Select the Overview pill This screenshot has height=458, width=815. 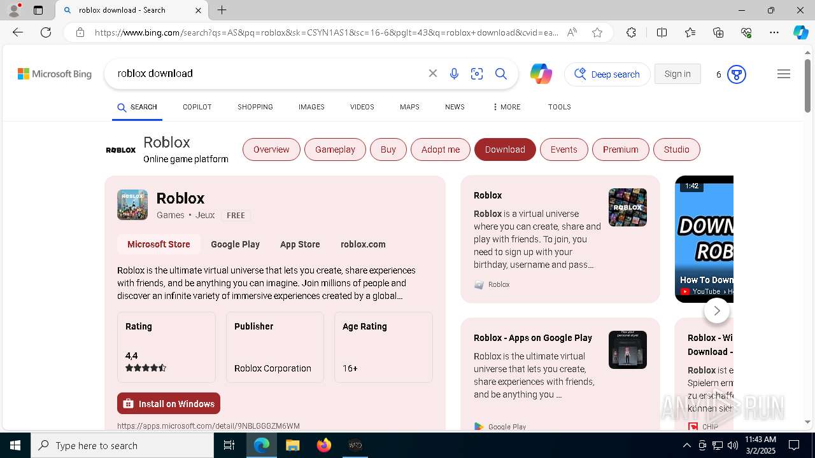click(271, 149)
